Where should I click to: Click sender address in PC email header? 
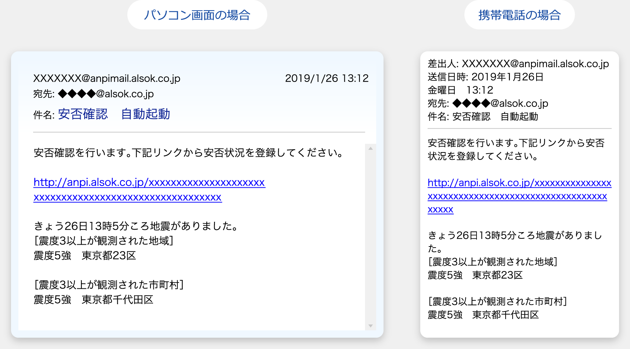[107, 78]
